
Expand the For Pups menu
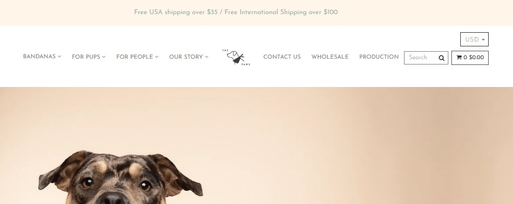(89, 57)
